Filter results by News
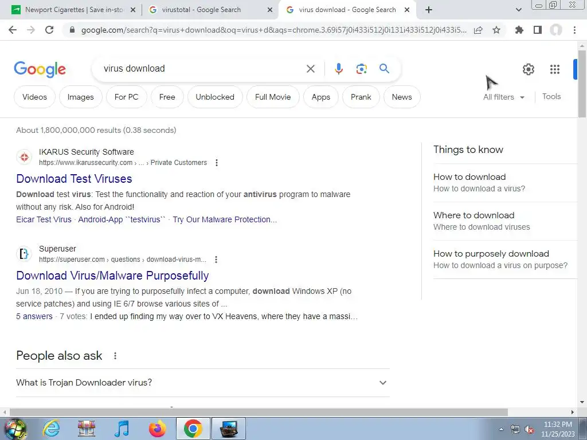 pos(402,97)
